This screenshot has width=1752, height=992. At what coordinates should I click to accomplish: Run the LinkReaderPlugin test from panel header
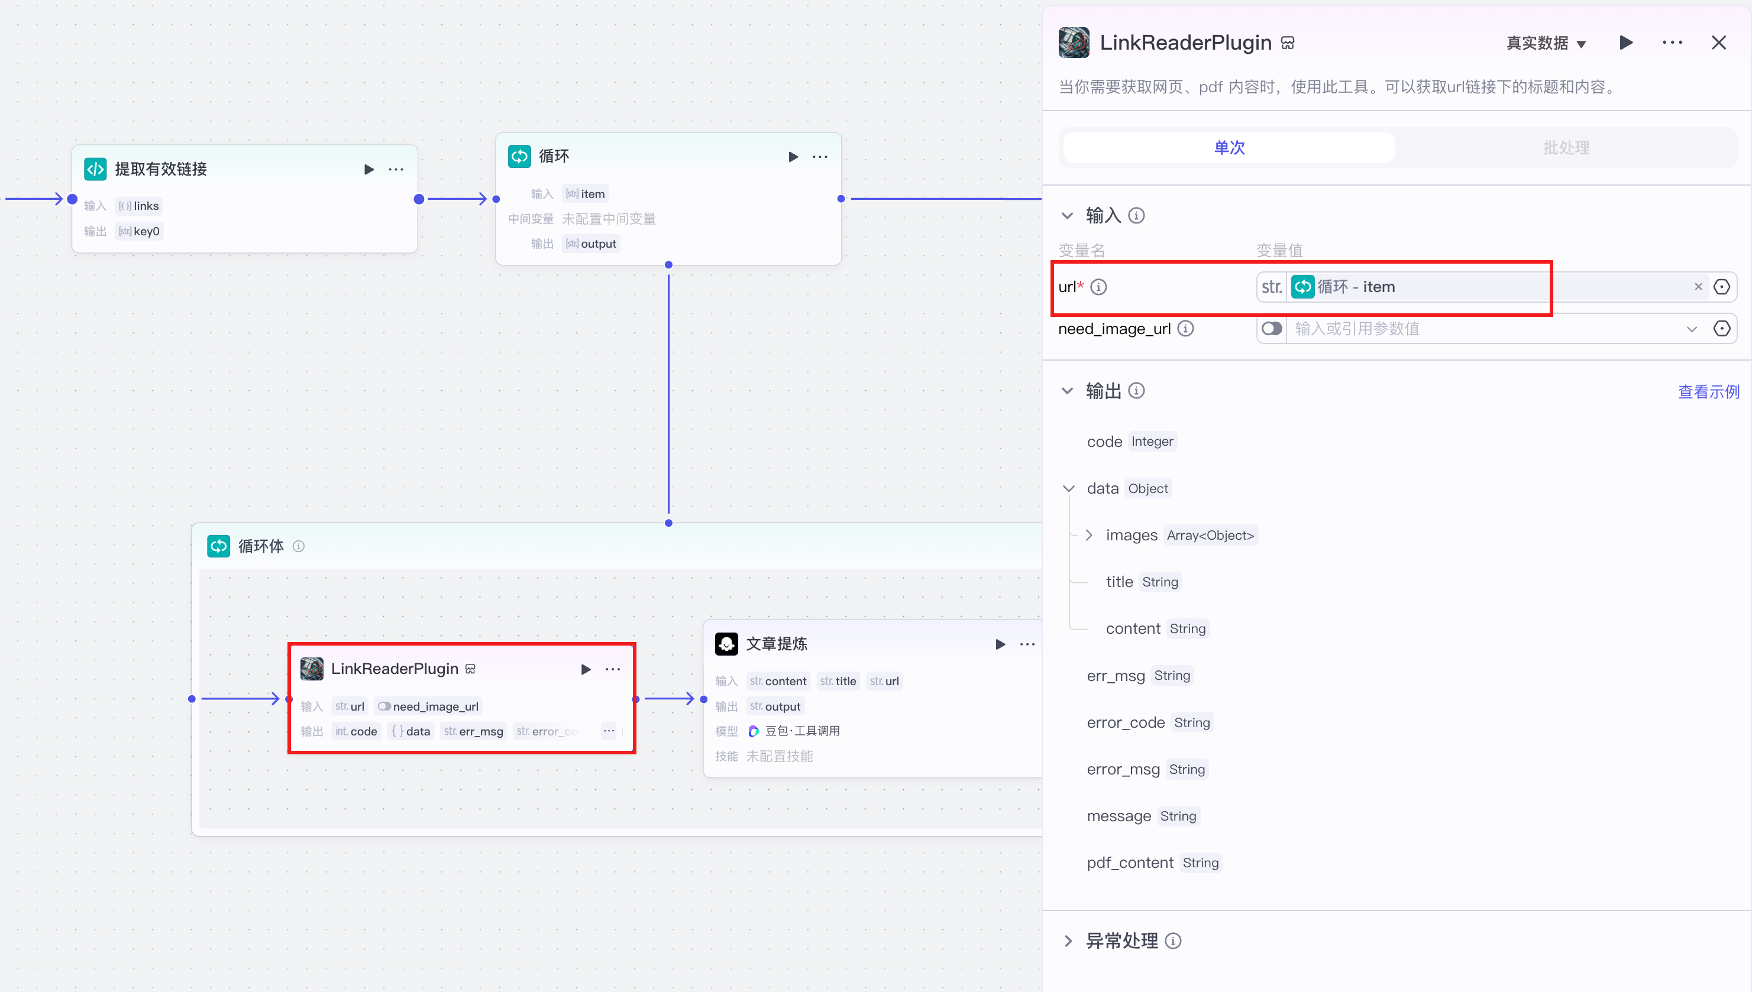1625,43
